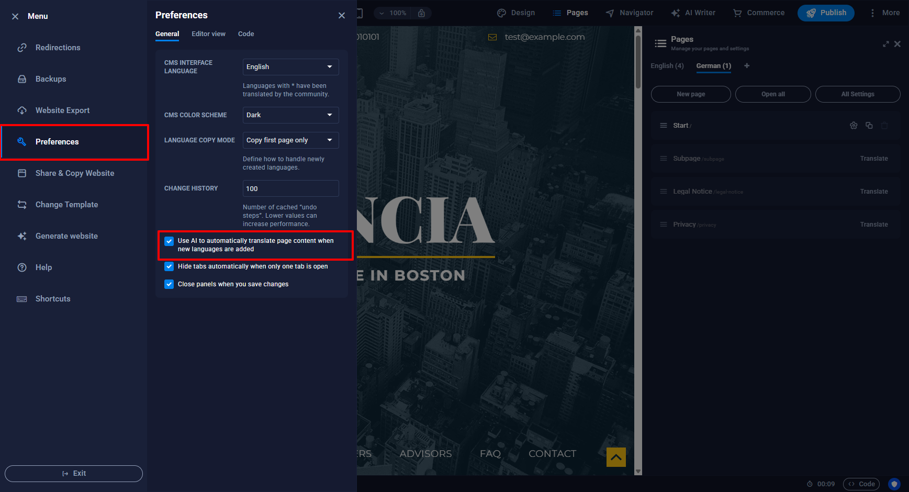
Task: Uncheck Close panels when you save changes
Action: [x=169, y=284]
